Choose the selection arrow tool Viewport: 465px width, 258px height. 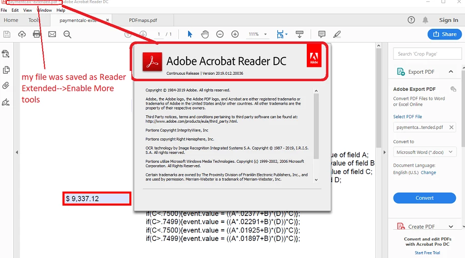click(x=190, y=34)
